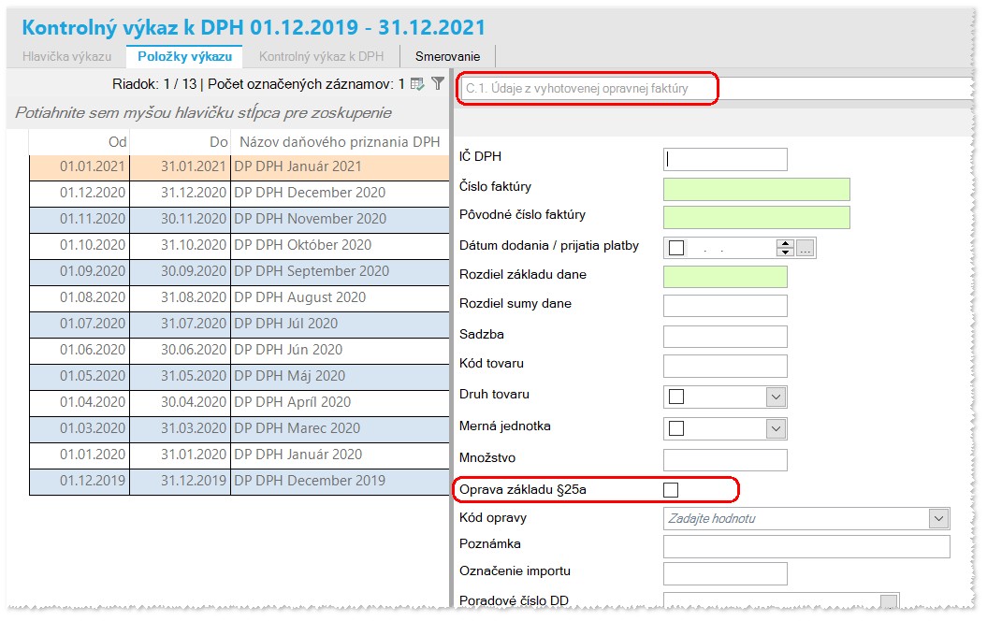Select row DP DPH Marec 2020

click(239, 427)
